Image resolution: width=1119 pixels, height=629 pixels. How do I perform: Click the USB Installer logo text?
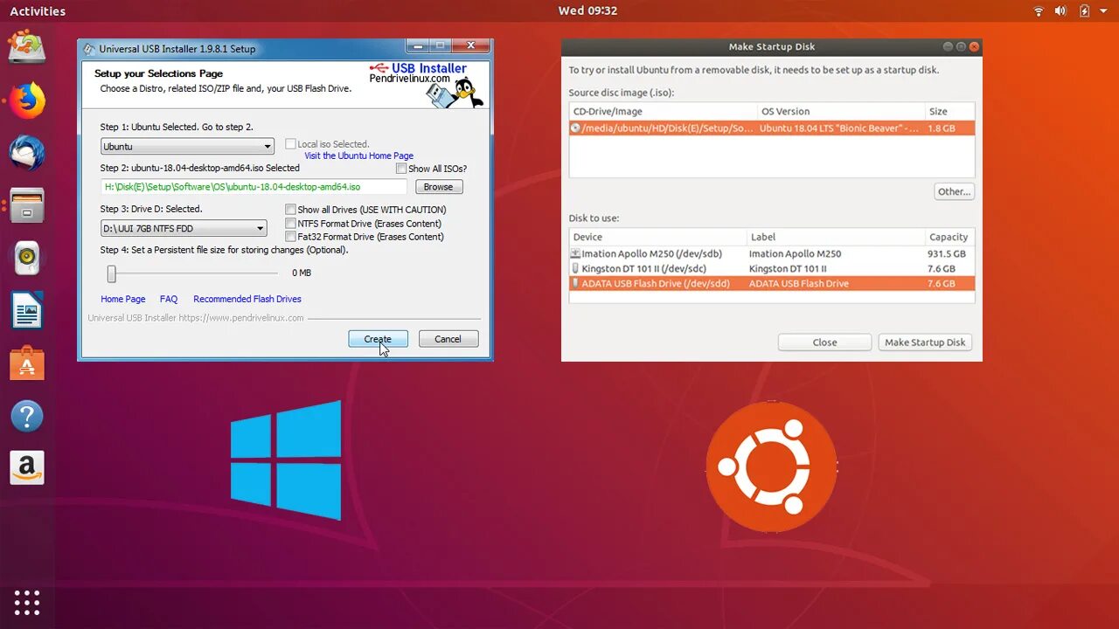point(429,68)
